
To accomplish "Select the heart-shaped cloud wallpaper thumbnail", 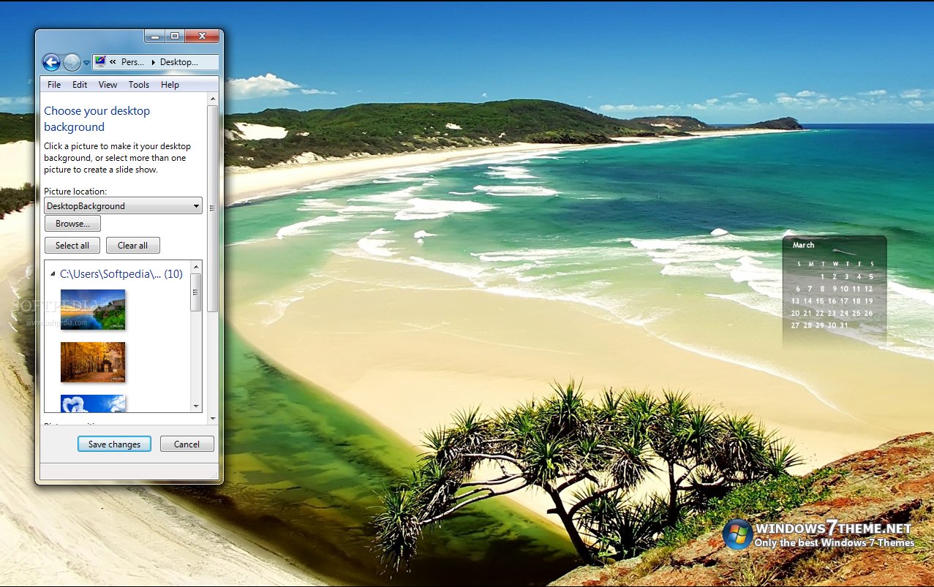I will [x=93, y=404].
